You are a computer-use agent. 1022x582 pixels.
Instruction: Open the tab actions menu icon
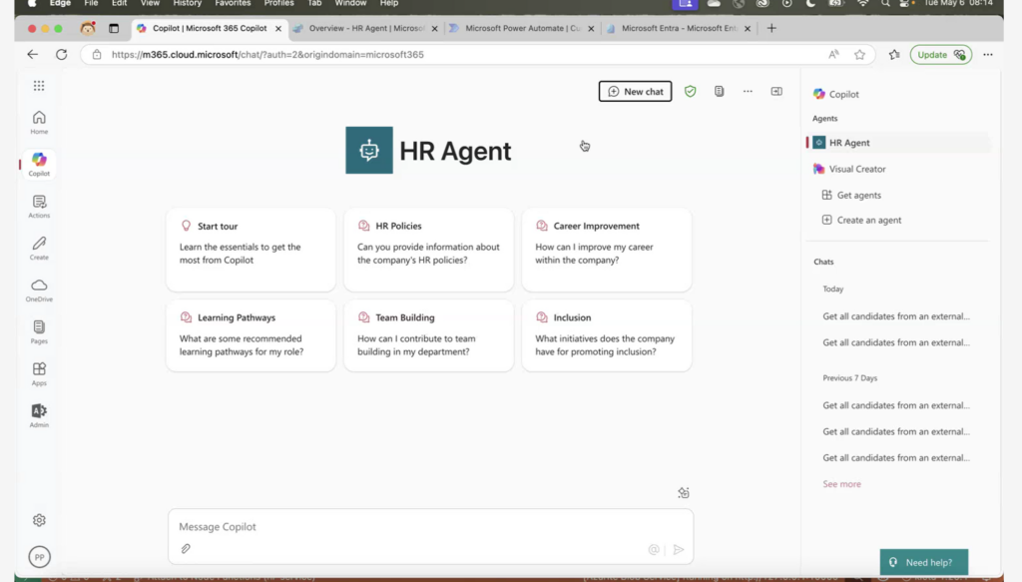114,28
